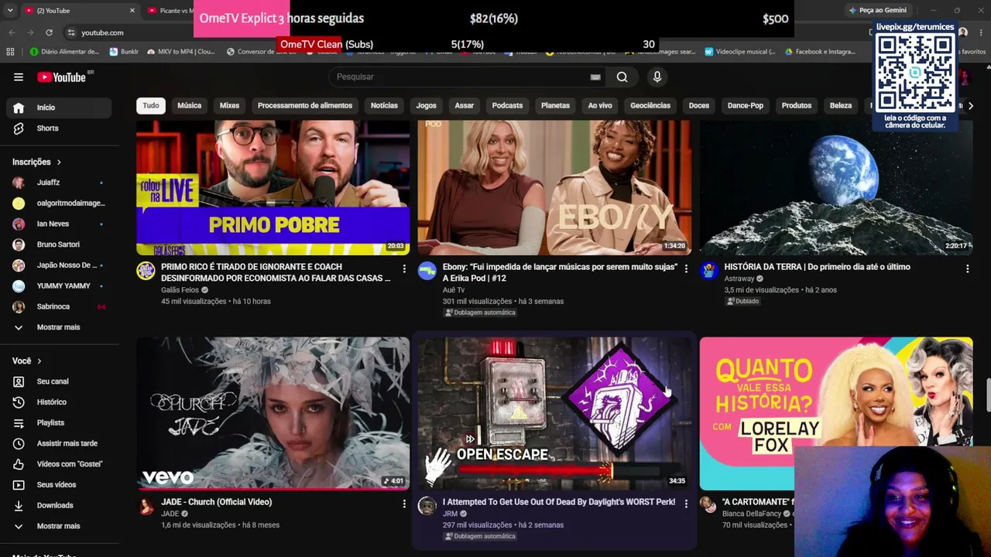Open Ian Neves subscription channel
Viewport: 991px width, 557px height.
pyautogui.click(x=60, y=224)
